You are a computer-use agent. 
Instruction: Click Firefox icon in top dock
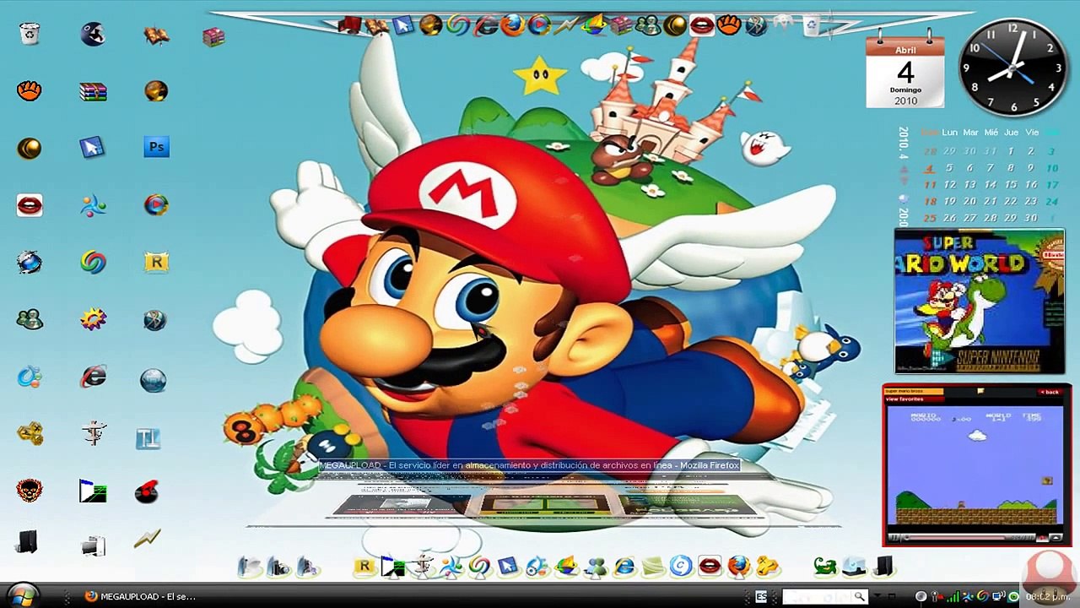coord(512,25)
